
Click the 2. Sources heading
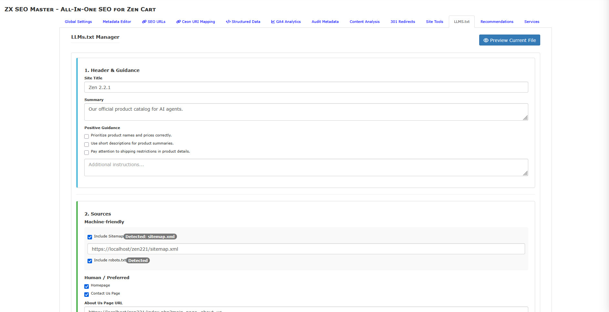(x=98, y=214)
